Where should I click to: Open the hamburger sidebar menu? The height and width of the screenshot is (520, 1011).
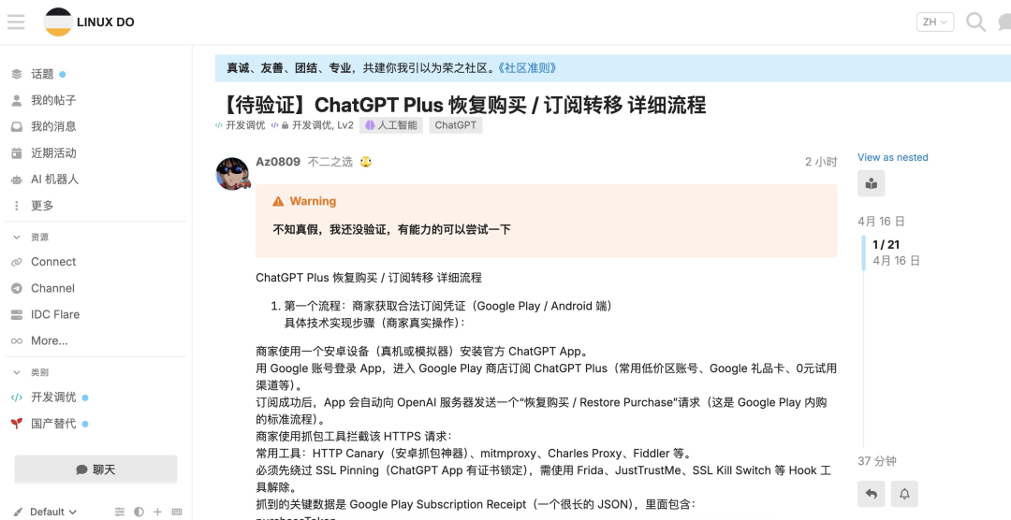[16, 22]
